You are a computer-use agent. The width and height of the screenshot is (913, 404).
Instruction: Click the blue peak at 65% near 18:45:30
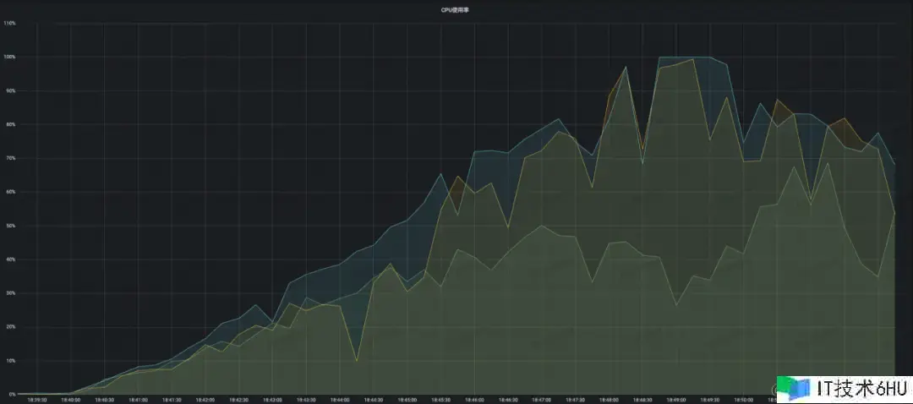(x=441, y=174)
